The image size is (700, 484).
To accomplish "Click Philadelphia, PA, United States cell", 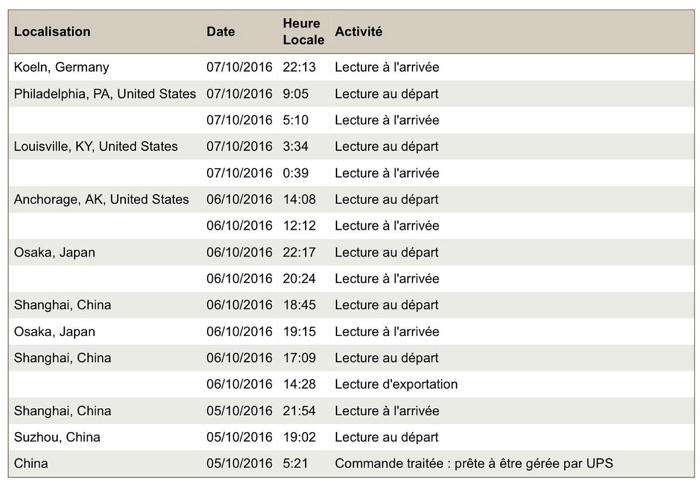I will 105,94.
